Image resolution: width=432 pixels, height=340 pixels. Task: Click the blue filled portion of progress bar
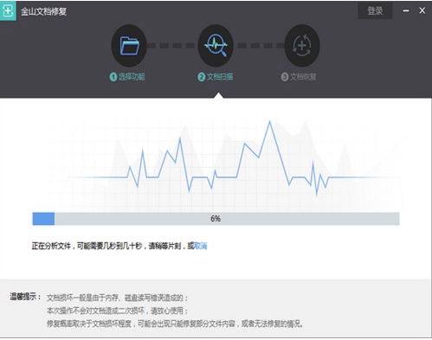coord(43,219)
